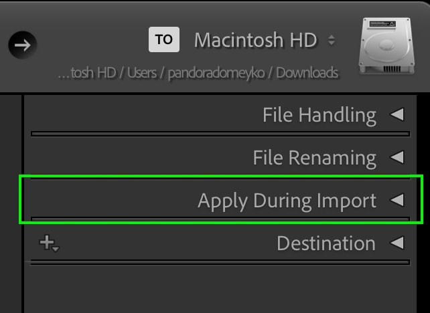Click the TO badge
The width and height of the screenshot is (430, 313).
tap(164, 39)
